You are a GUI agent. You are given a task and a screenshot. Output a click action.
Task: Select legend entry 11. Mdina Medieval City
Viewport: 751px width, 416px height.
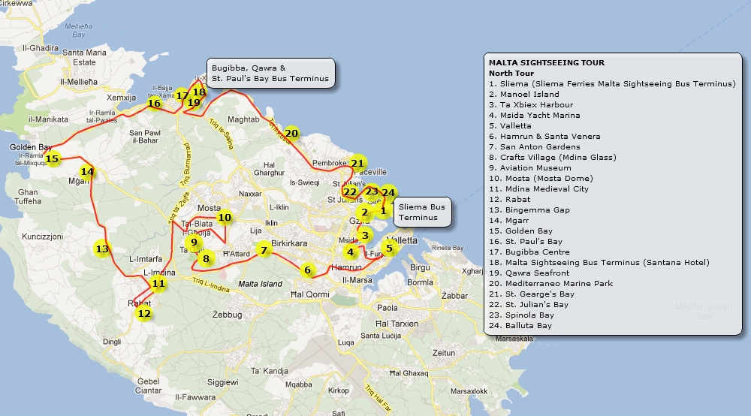[538, 189]
